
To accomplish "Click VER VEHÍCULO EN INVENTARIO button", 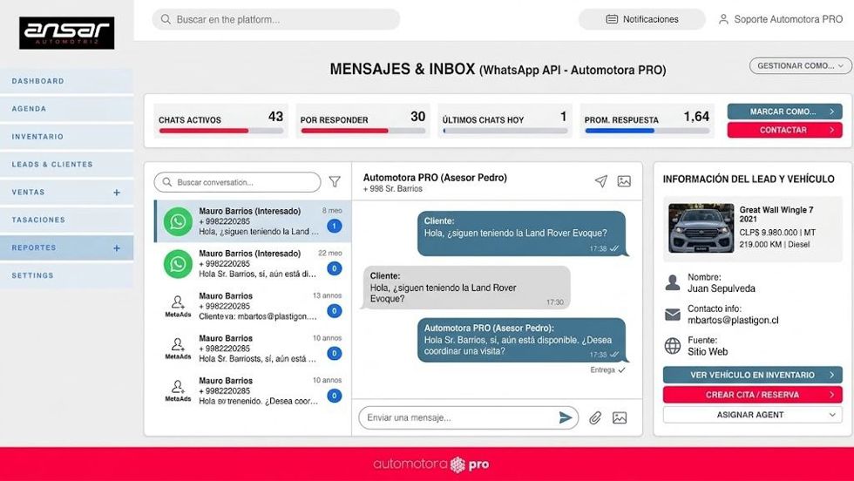I will 752,375.
